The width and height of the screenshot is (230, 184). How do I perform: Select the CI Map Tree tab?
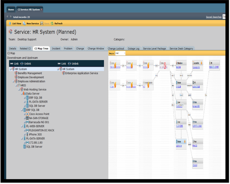click(x=41, y=49)
